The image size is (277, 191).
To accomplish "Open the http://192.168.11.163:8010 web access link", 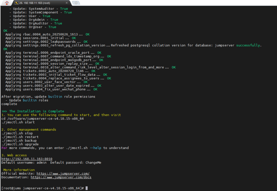I will pos(27,159).
